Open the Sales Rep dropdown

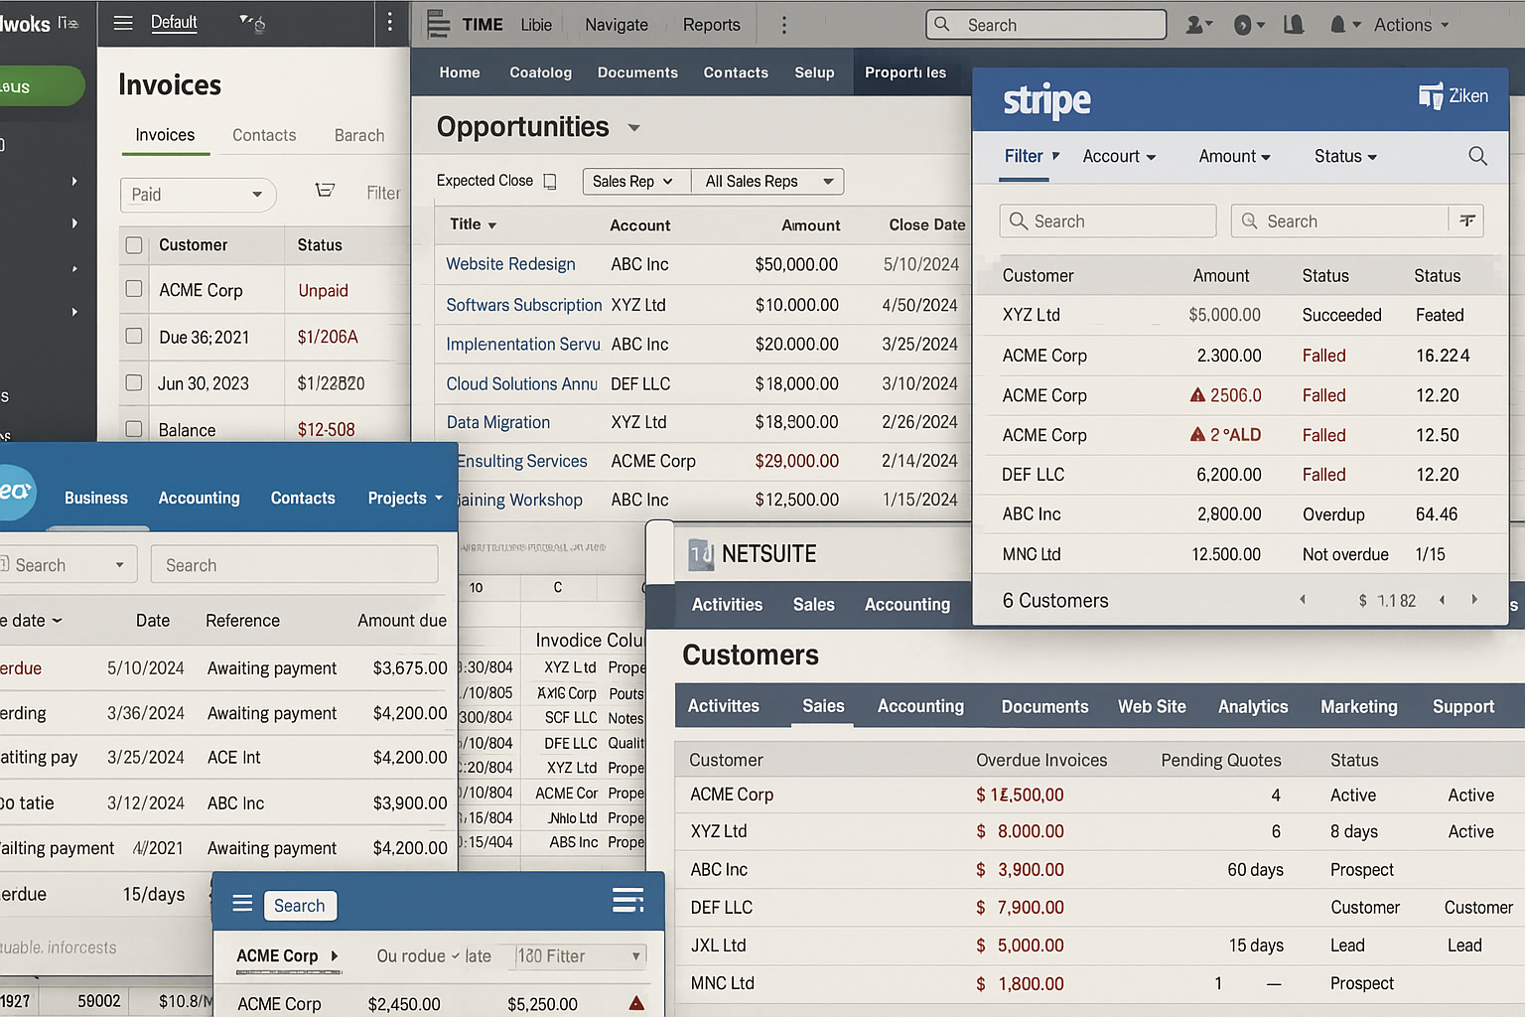[636, 181]
